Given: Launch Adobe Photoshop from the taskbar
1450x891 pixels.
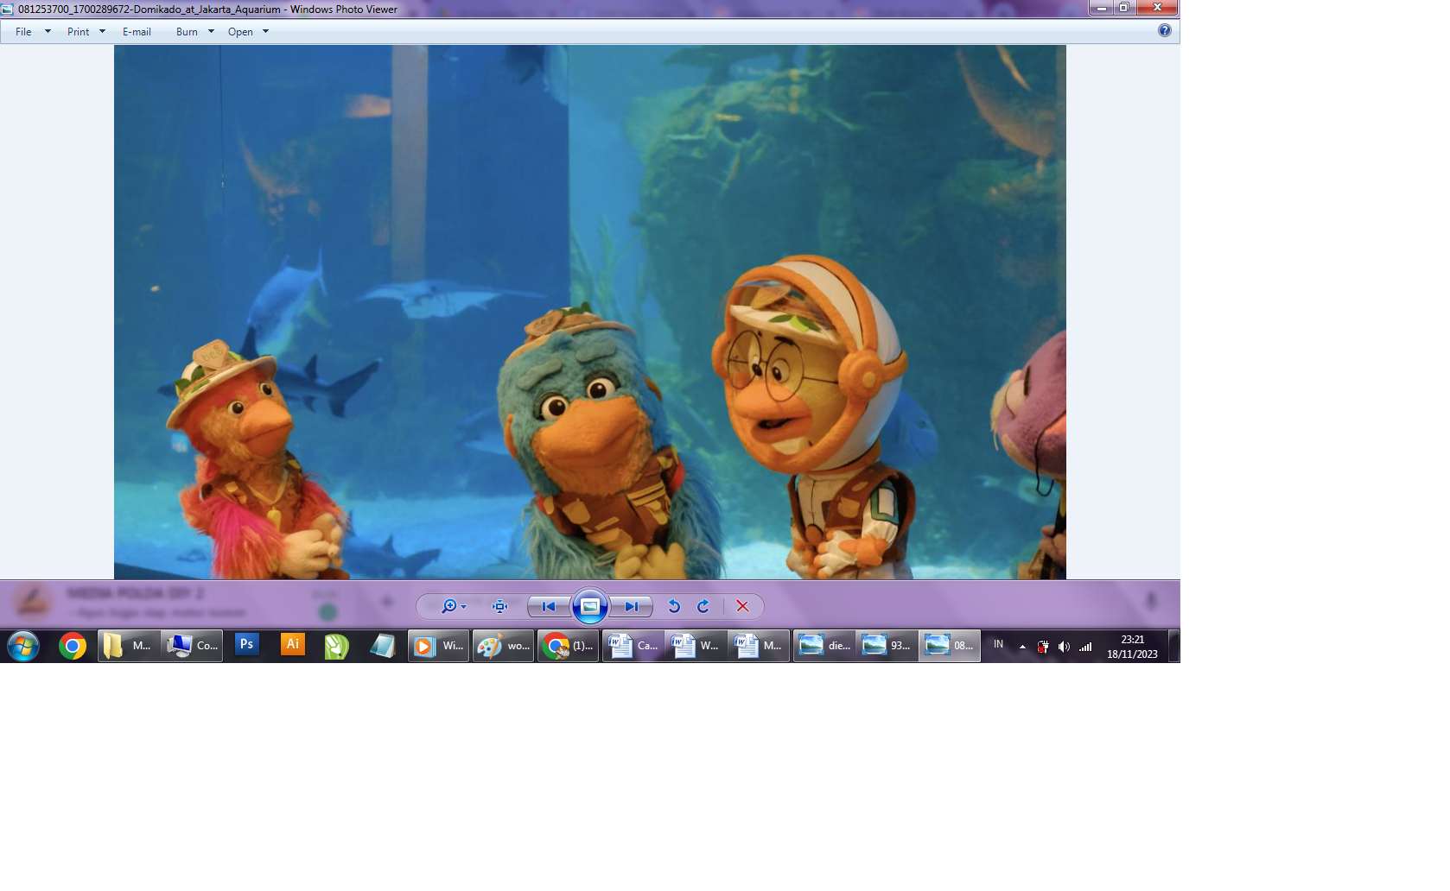Looking at the screenshot, I should point(246,645).
